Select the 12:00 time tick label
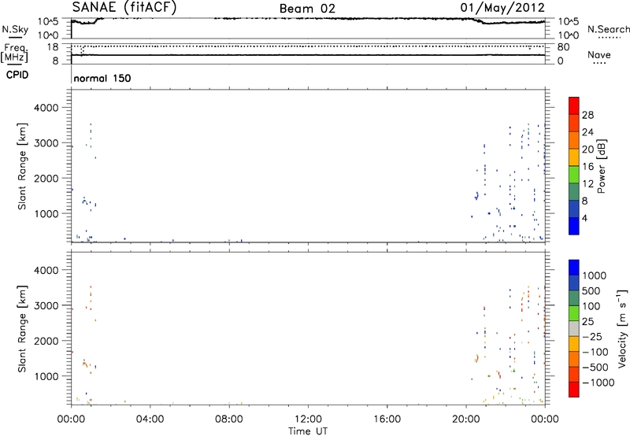 tap(308, 419)
